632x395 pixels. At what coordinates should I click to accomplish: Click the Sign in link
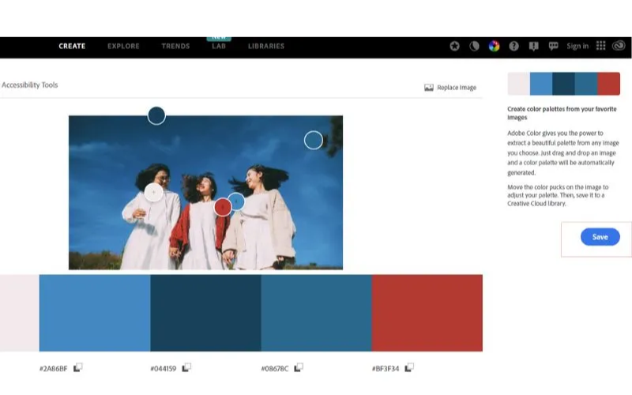(x=577, y=46)
